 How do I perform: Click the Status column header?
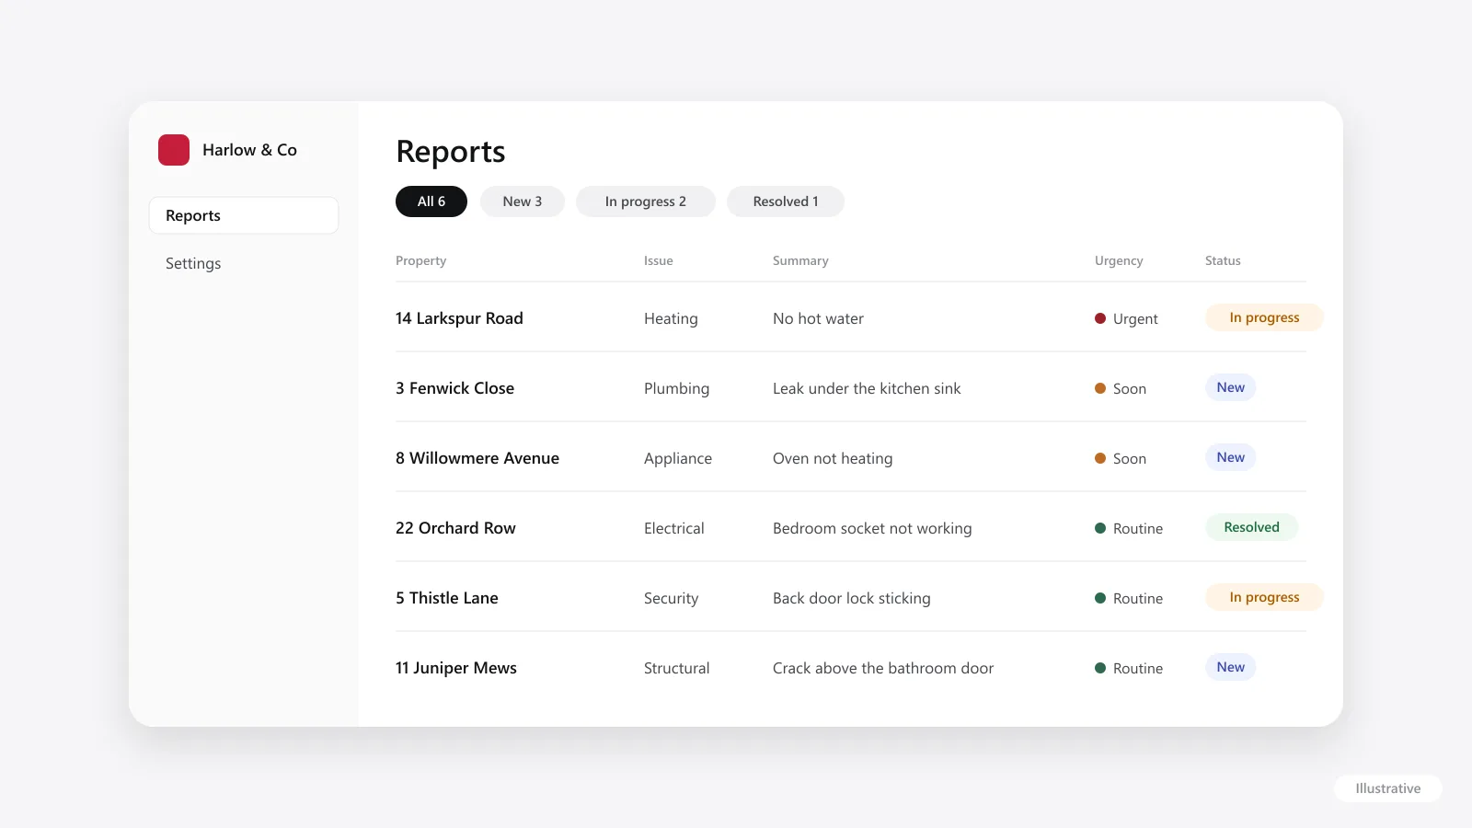pyautogui.click(x=1223, y=260)
